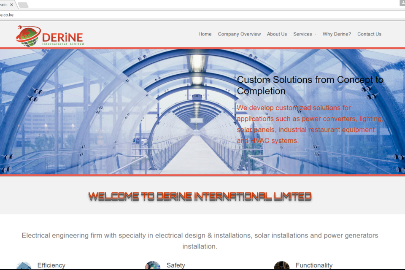Click the person icon at top right
This screenshot has width=405, height=270.
click(402, 3)
